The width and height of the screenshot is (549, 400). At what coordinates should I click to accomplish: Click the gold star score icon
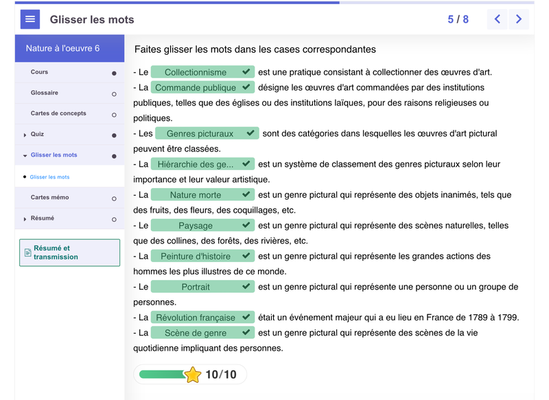(x=193, y=375)
